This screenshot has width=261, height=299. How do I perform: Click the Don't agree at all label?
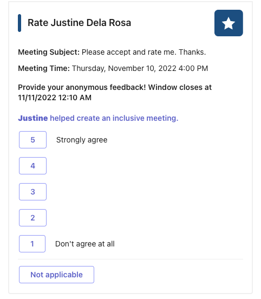85,244
